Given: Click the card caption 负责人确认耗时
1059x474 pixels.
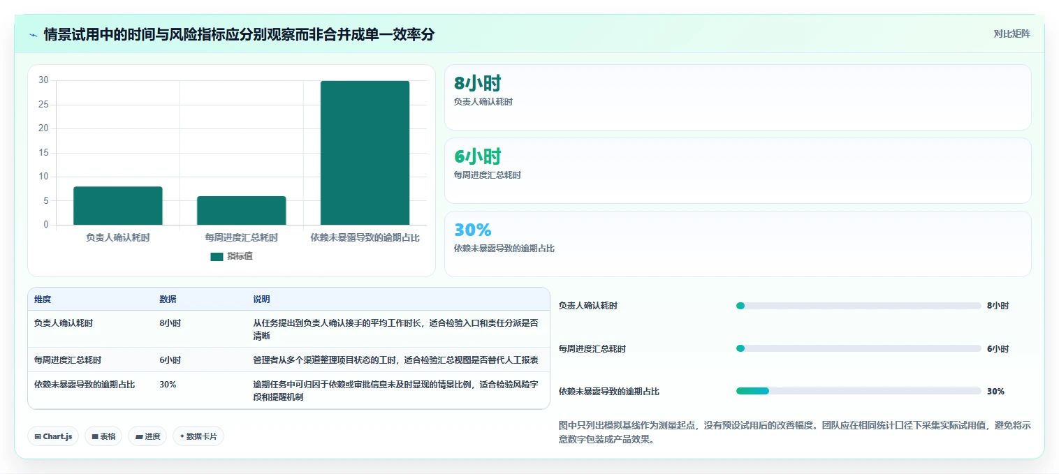Looking at the screenshot, I should tap(483, 102).
